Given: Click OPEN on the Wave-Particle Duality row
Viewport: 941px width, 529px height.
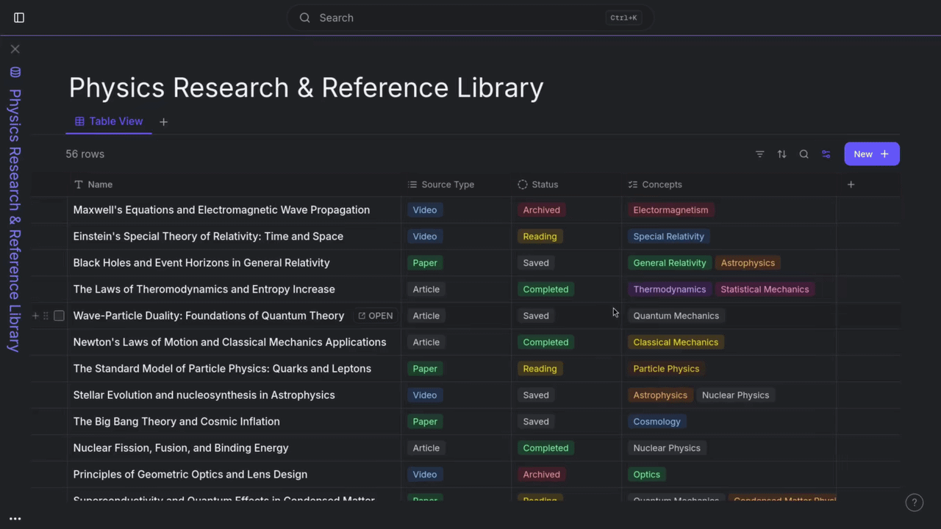Looking at the screenshot, I should point(376,316).
